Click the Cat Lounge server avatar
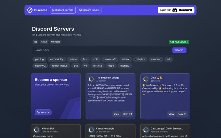This screenshot has width=221, height=138. [146, 130]
